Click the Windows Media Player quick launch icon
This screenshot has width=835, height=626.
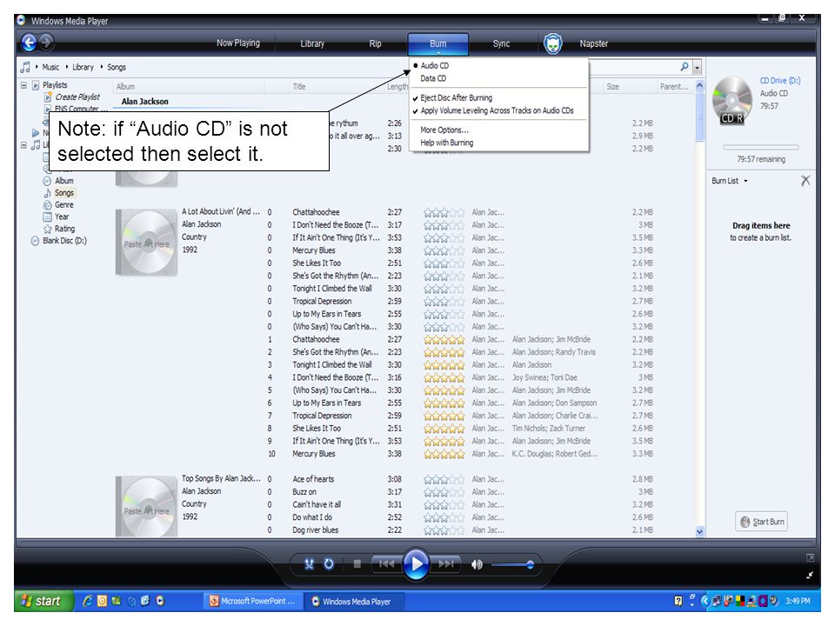[160, 601]
